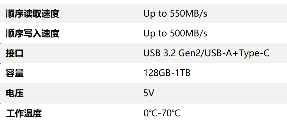Click the 电压 label cell
The height and width of the screenshot is (123, 287).
point(15,93)
